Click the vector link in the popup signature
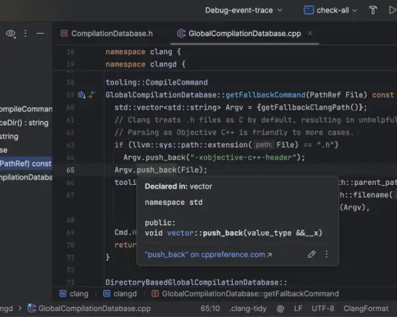 pos(180,233)
